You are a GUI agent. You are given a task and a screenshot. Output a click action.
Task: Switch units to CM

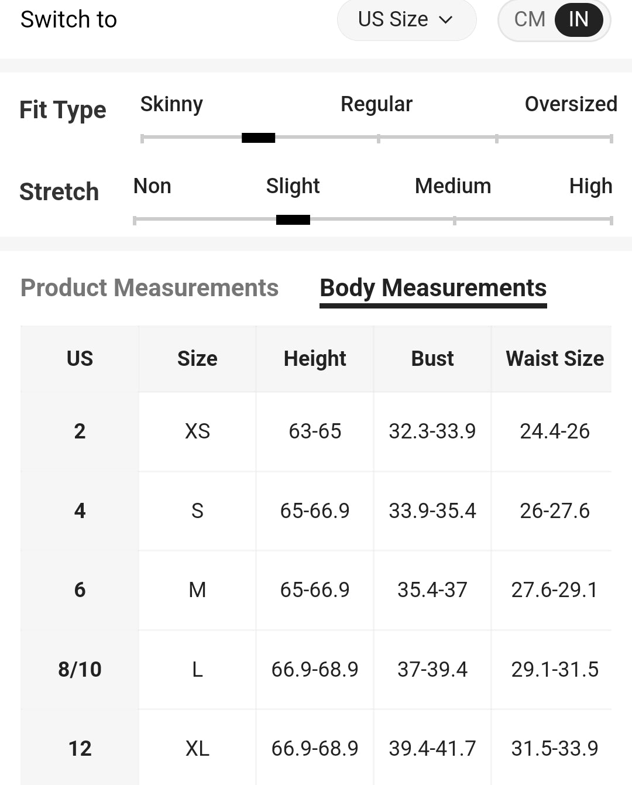click(x=530, y=19)
